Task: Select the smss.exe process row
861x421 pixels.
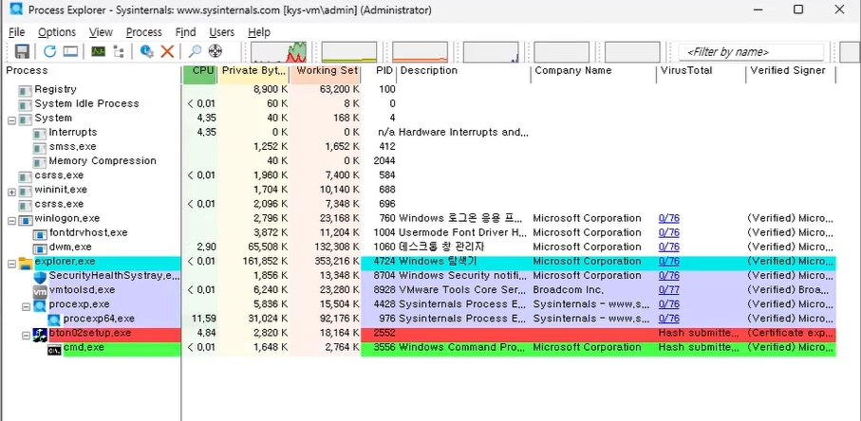Action: click(419, 146)
